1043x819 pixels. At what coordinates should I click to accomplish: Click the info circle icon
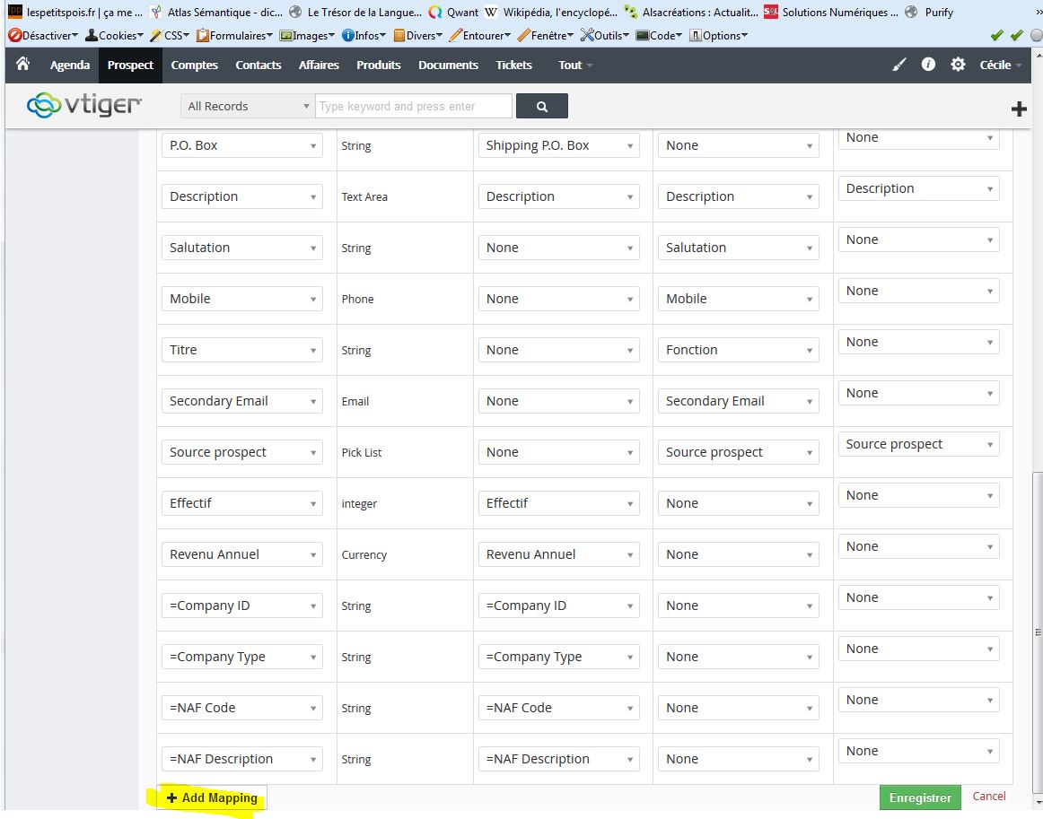click(x=928, y=65)
